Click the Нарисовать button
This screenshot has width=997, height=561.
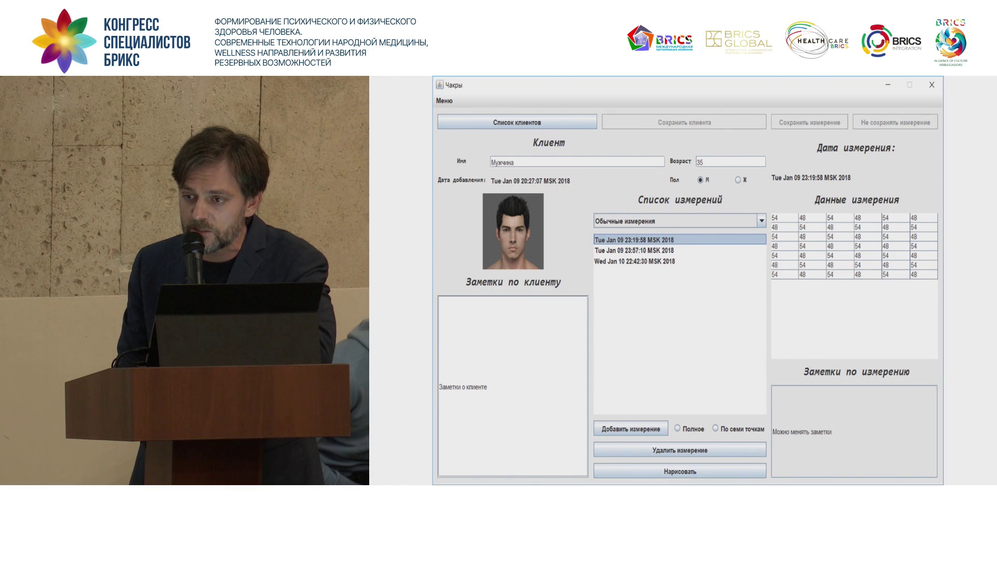[x=680, y=471]
